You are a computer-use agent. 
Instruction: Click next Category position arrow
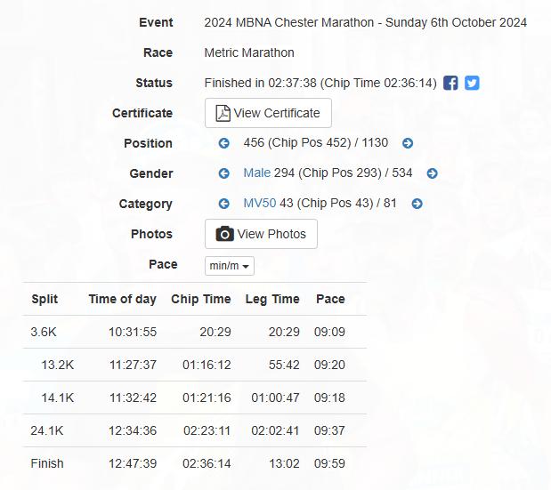pos(417,204)
